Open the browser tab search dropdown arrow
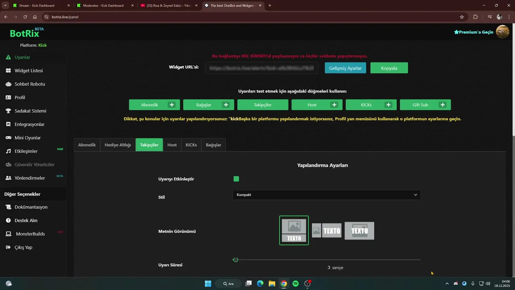 coord(5,6)
